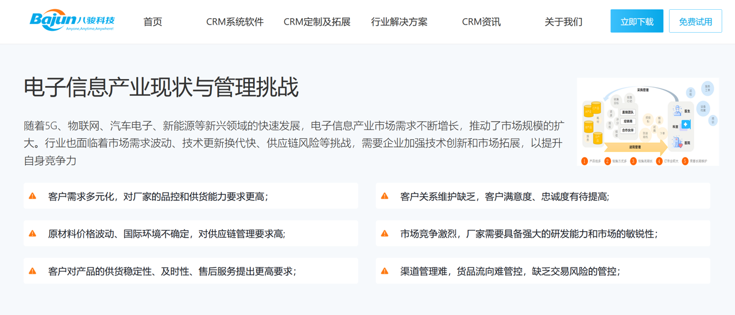
Task: Click warning icon beside 客户需求多元化 item
Action: point(33,196)
